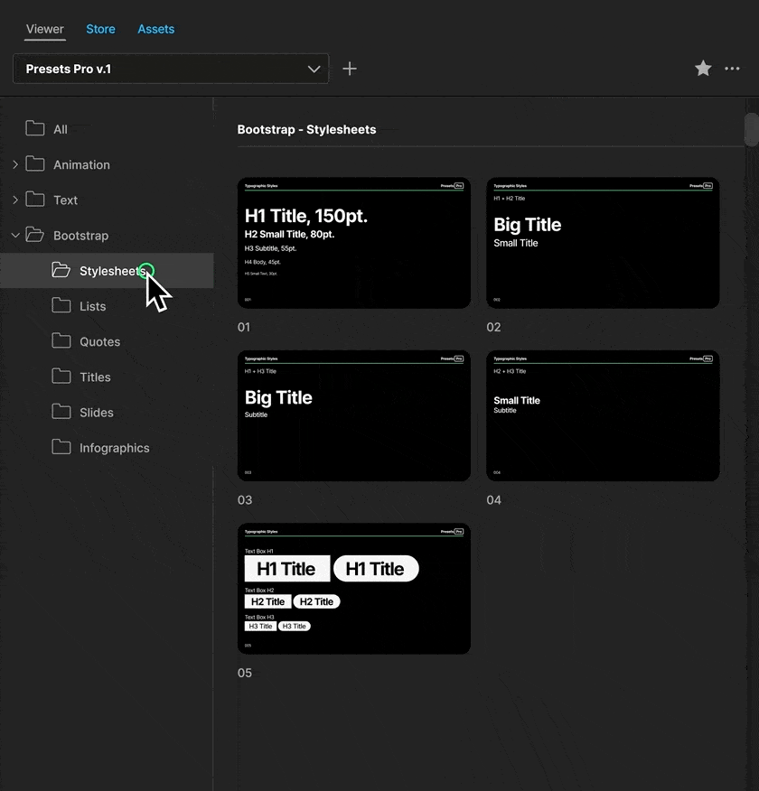Expand the Text folder chevron
The height and width of the screenshot is (791, 759).
(15, 200)
